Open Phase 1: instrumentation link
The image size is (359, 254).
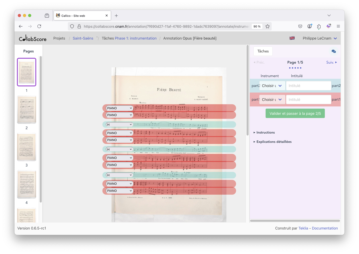(136, 38)
